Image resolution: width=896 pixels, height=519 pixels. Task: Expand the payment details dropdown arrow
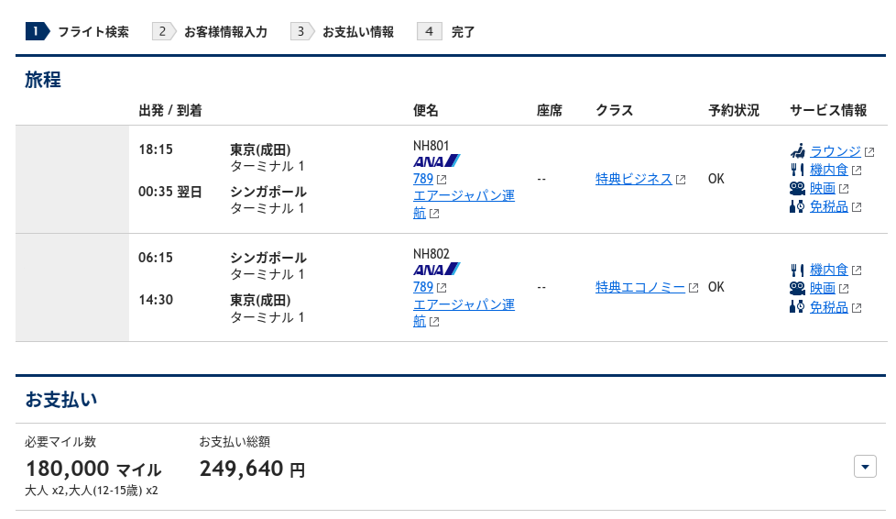[x=865, y=467]
